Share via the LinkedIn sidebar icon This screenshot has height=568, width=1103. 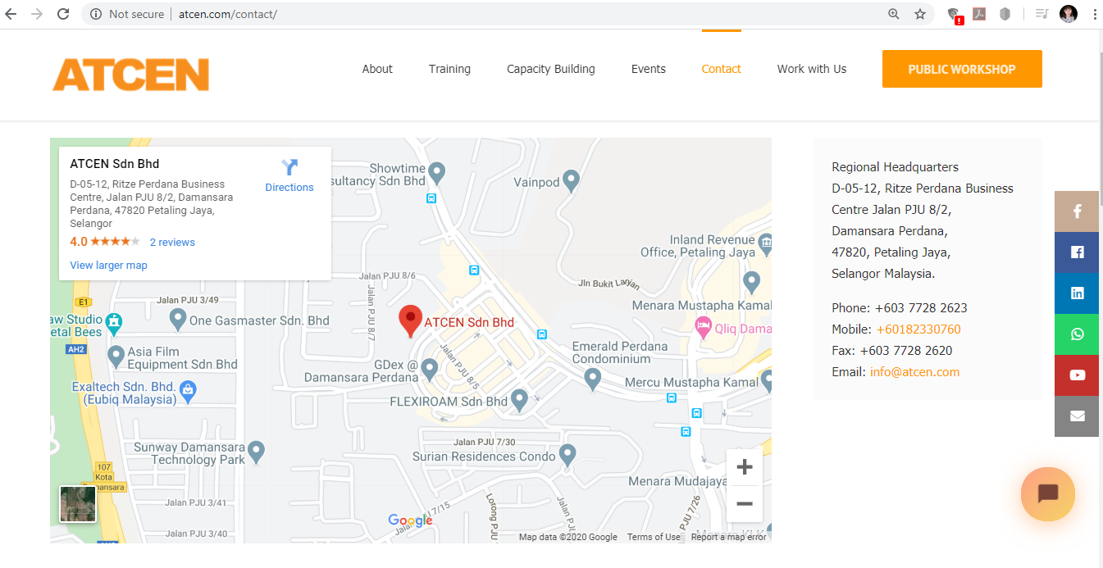pyautogui.click(x=1077, y=293)
